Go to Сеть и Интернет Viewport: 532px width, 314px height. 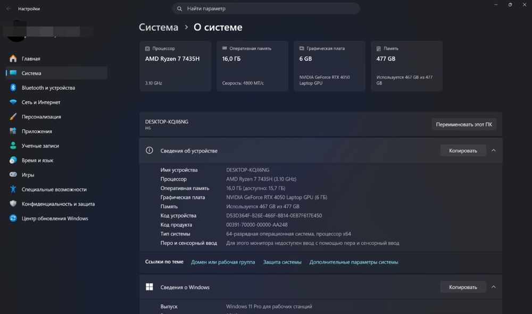click(x=56, y=103)
